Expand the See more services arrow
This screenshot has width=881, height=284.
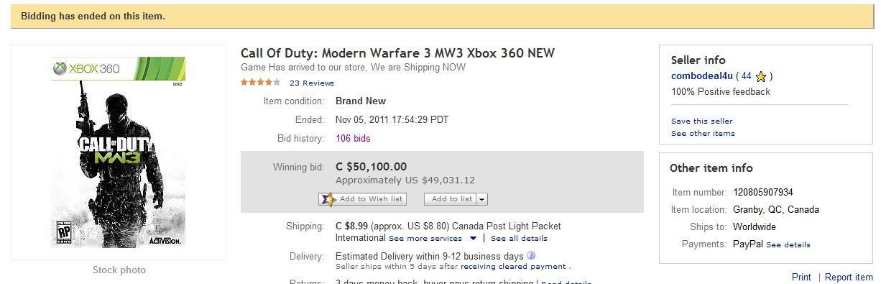coord(473,238)
